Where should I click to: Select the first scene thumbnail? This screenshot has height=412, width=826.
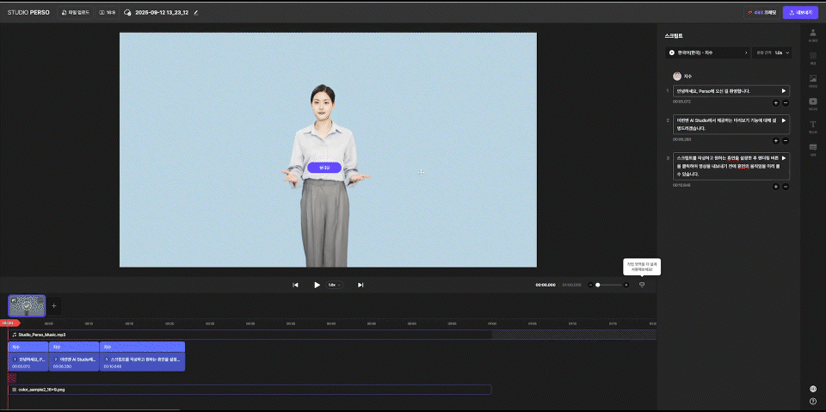(x=25, y=305)
